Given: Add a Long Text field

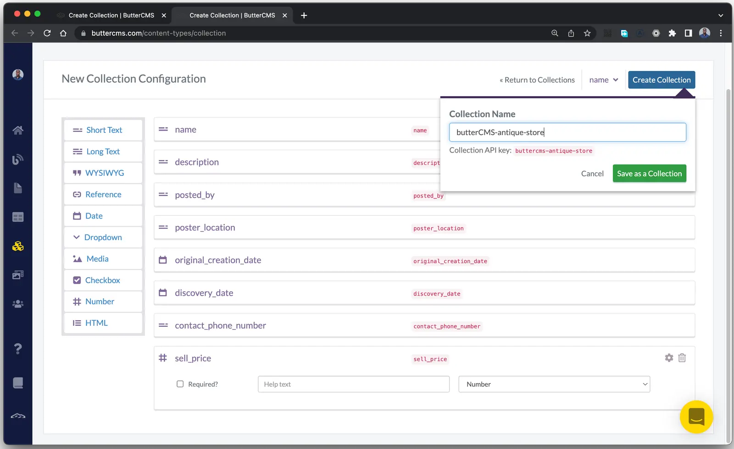Looking at the screenshot, I should pos(103,152).
